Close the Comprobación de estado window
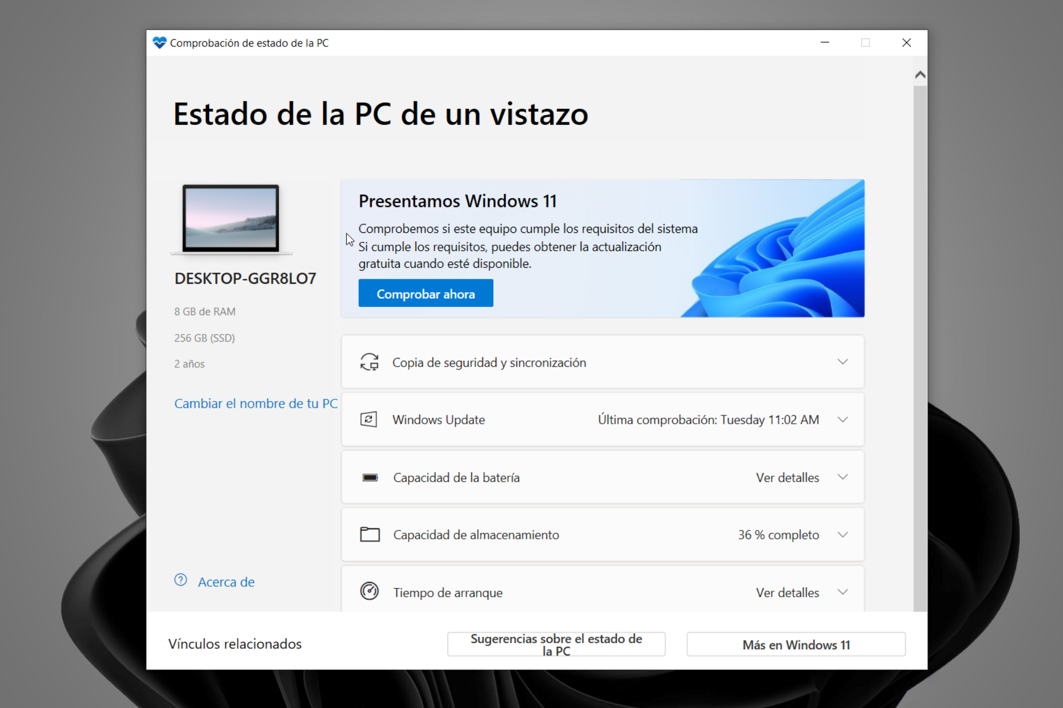1063x708 pixels. point(906,43)
